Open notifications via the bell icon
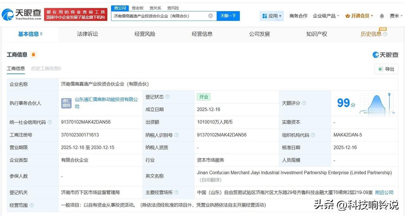 [x=382, y=16]
